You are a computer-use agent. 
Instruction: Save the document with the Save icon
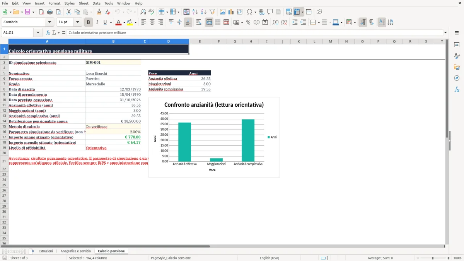27,12
